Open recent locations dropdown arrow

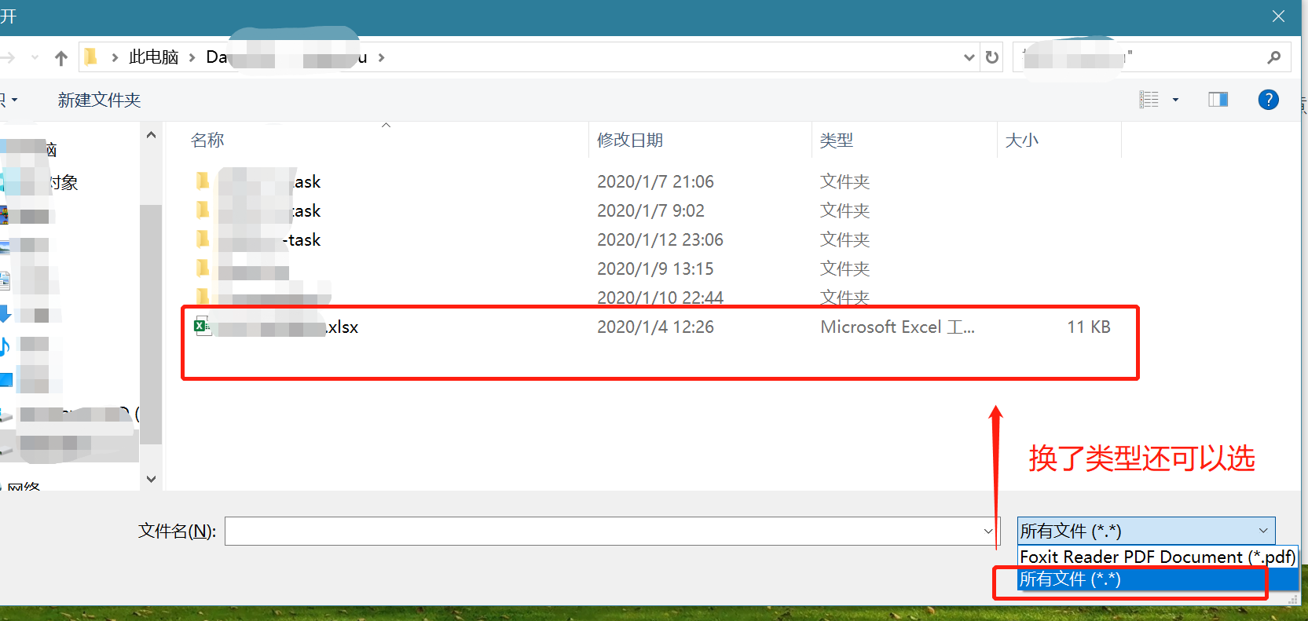[x=35, y=57]
